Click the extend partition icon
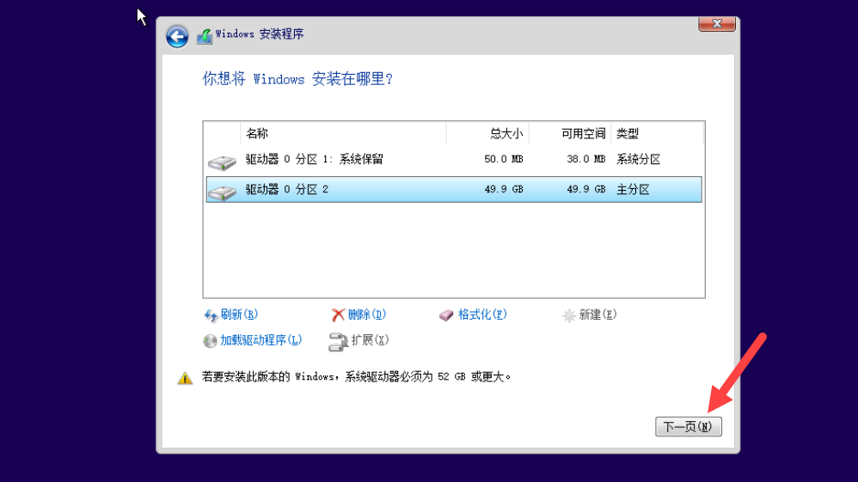 338,342
